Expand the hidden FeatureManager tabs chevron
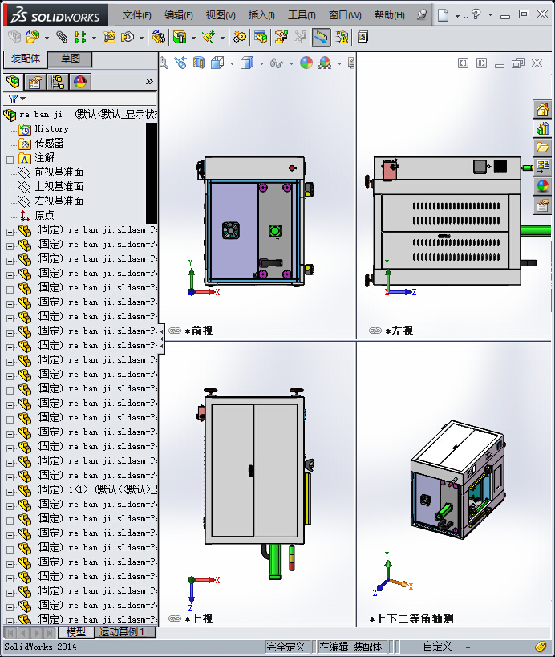Image resolution: width=555 pixels, height=657 pixels. tap(149, 82)
